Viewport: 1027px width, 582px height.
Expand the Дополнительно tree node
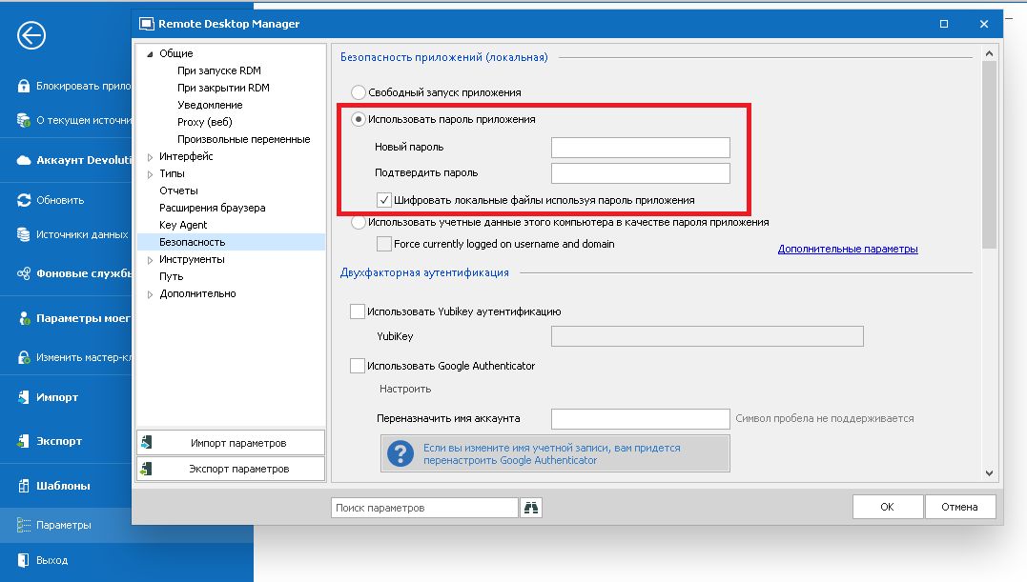tap(150, 294)
